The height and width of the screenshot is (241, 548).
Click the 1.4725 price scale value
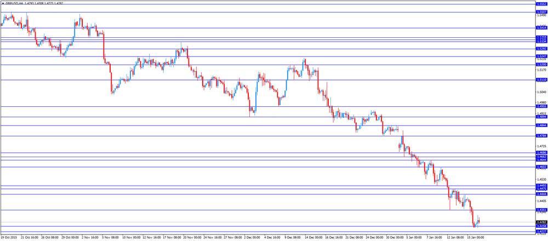[x=541, y=146]
